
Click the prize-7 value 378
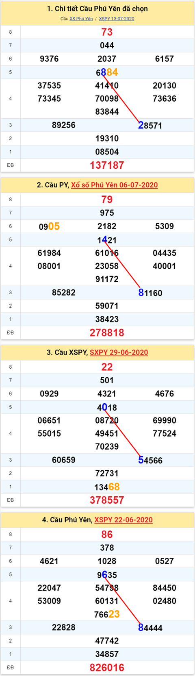click(107, 548)
